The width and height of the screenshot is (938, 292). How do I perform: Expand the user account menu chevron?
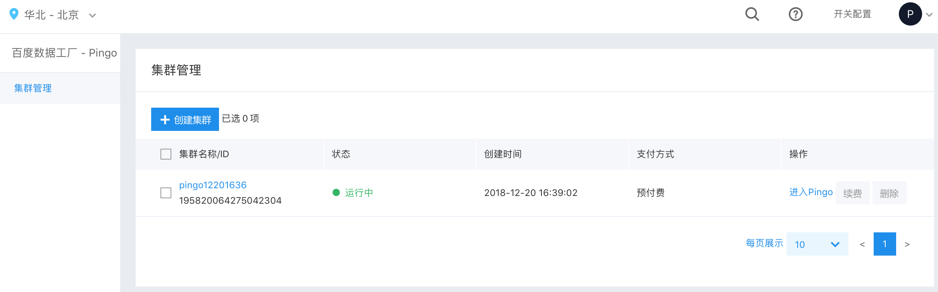coord(929,15)
